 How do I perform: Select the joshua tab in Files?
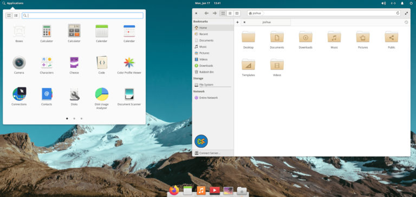266,23
